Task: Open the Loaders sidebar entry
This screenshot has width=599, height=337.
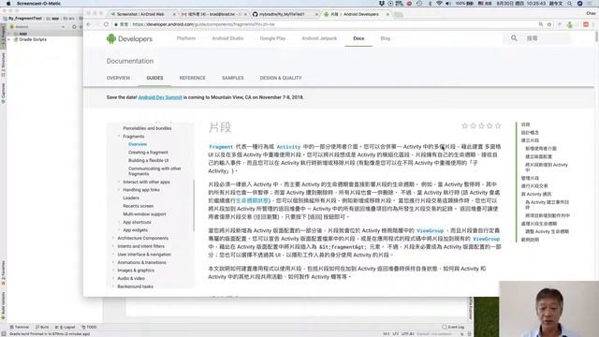Action: 131,198
